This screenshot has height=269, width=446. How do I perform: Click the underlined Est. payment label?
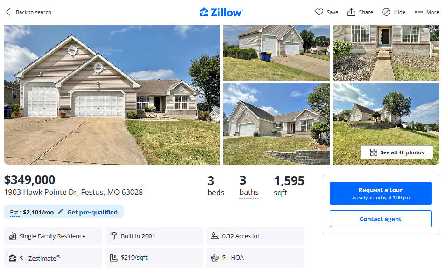coord(15,213)
